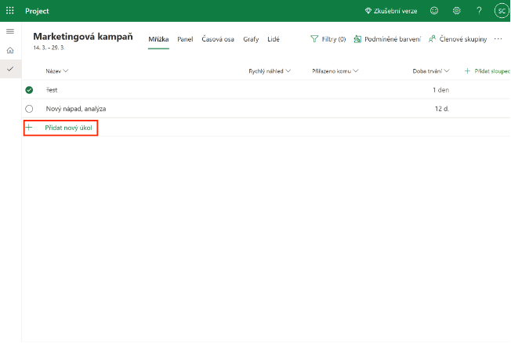Go to Home via sidebar house icon
This screenshot has height=343, width=511.
[x=10, y=50]
